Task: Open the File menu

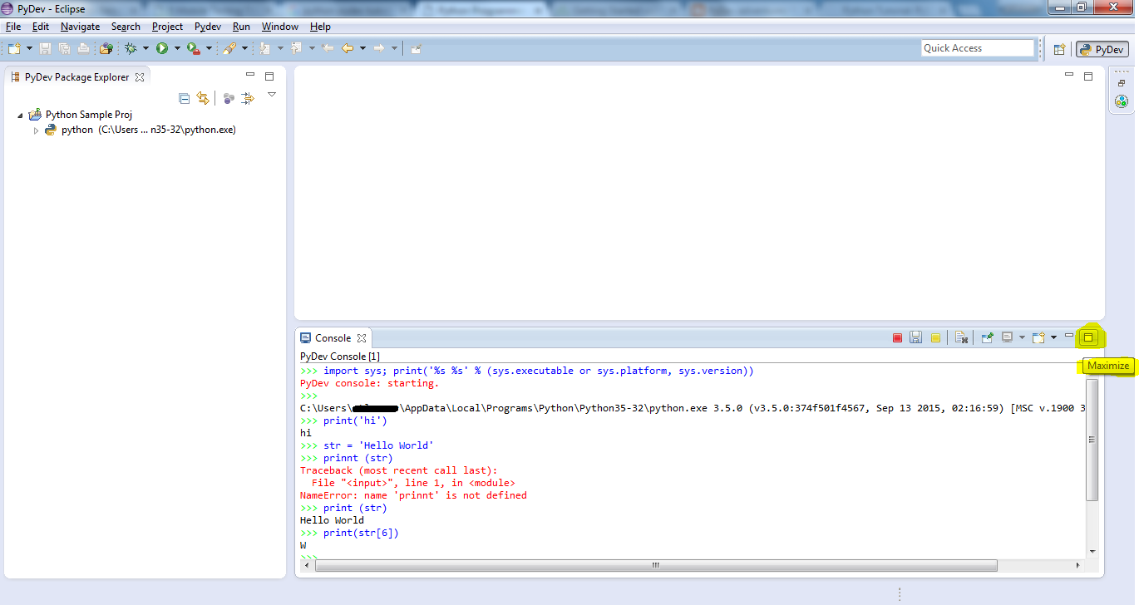Action: (x=13, y=27)
